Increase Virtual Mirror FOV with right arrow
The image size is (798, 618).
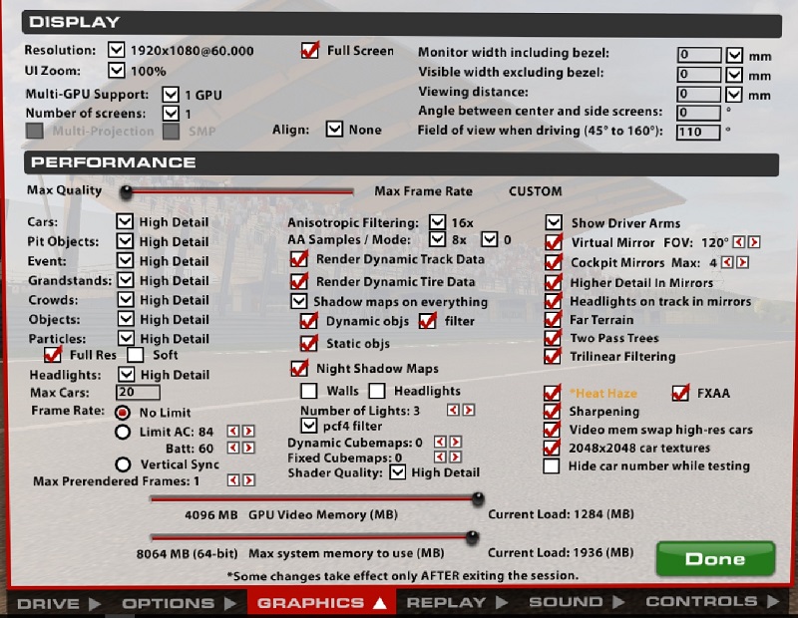(754, 242)
